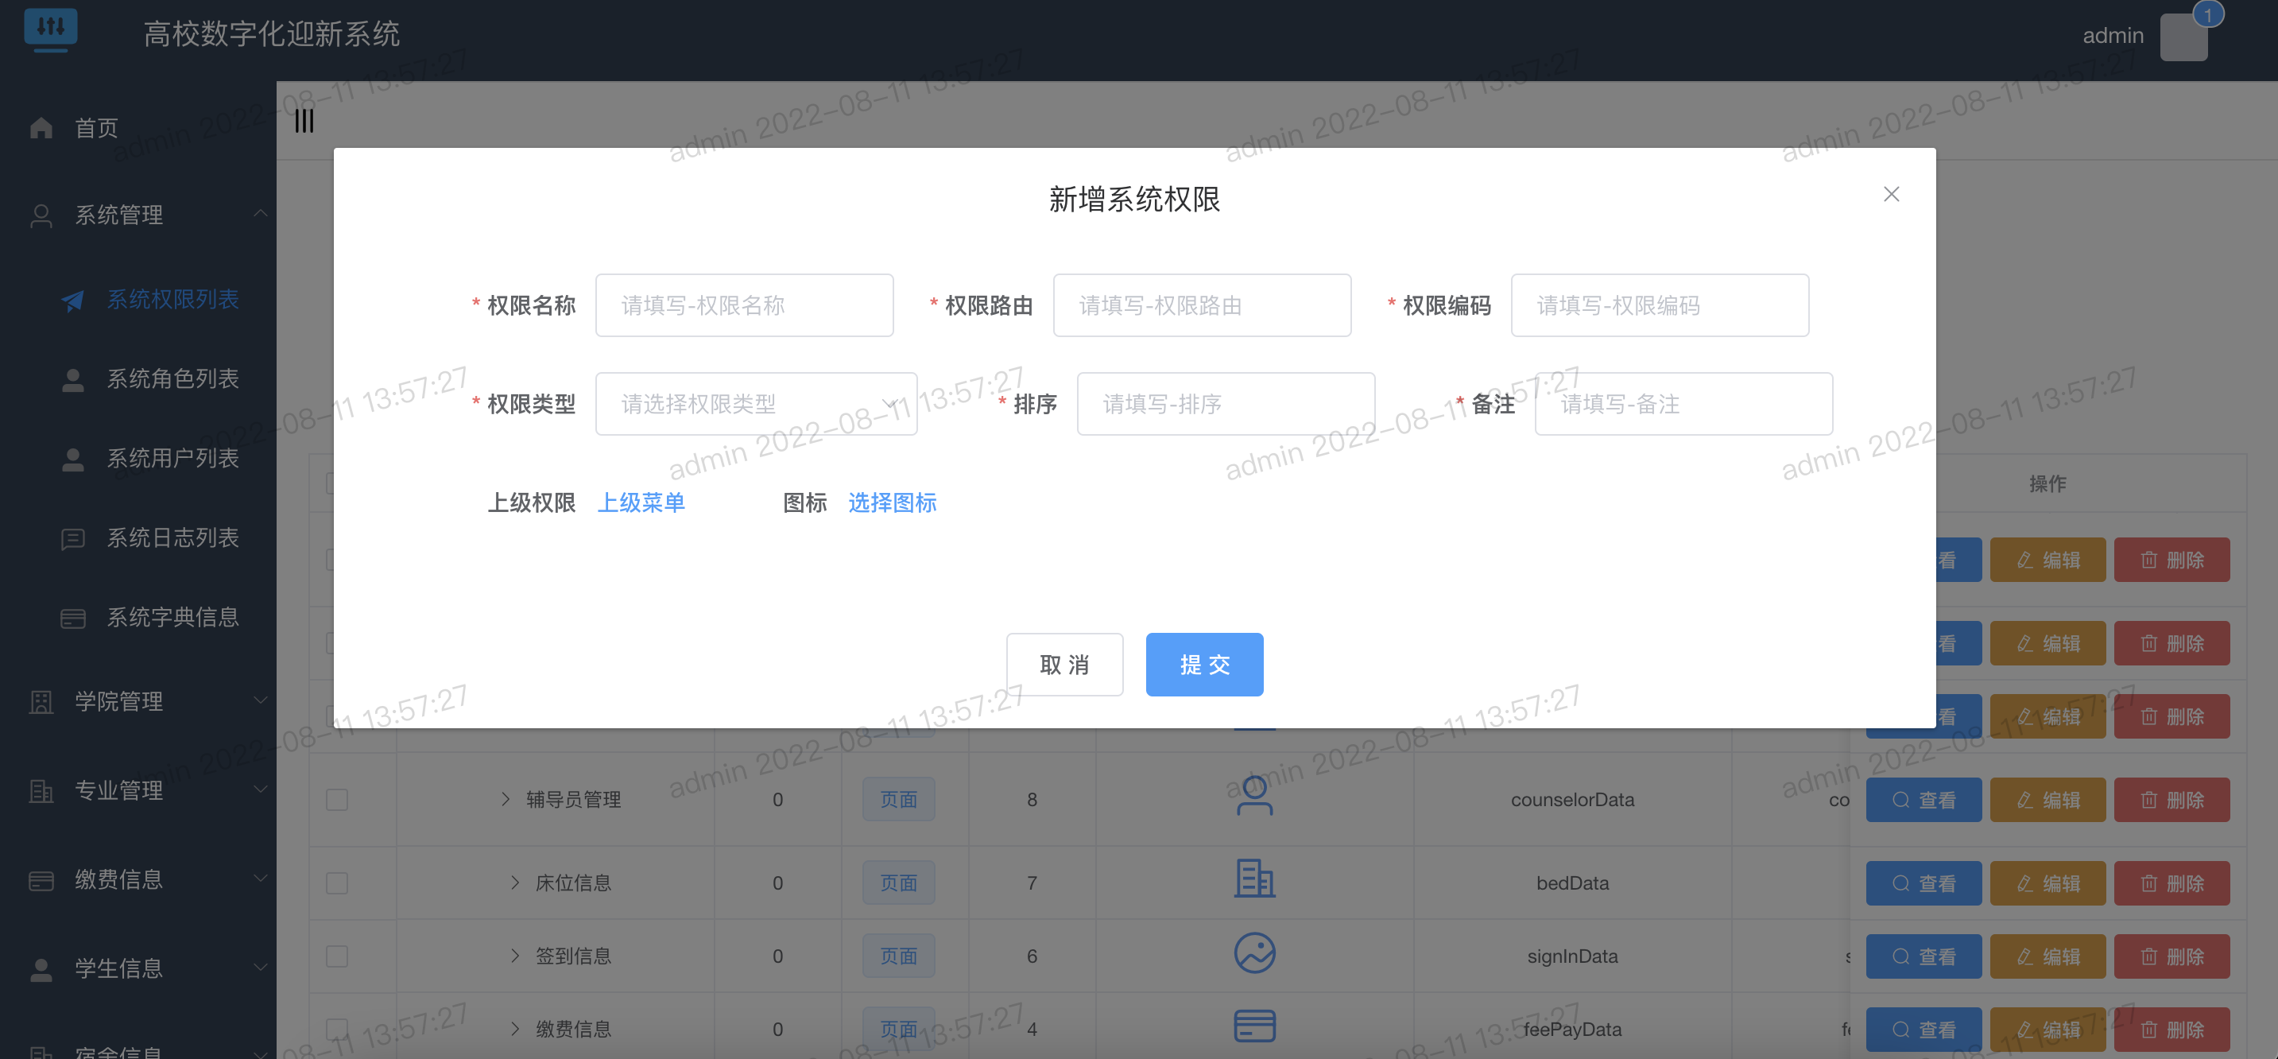Check the checkbox in the 辅导员管理 row
This screenshot has height=1059, width=2278.
pyautogui.click(x=336, y=799)
